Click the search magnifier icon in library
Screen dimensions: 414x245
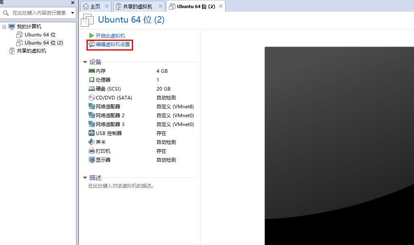click(6, 13)
